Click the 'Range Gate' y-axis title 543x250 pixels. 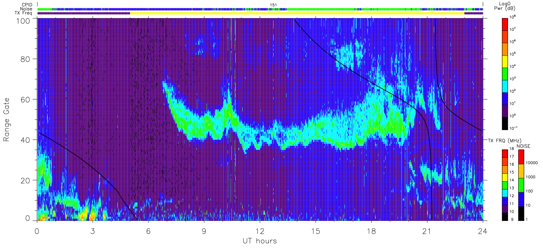pos(7,120)
